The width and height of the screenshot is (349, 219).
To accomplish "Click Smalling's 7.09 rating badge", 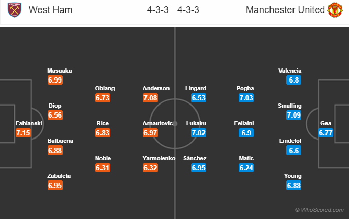I will (294, 115).
